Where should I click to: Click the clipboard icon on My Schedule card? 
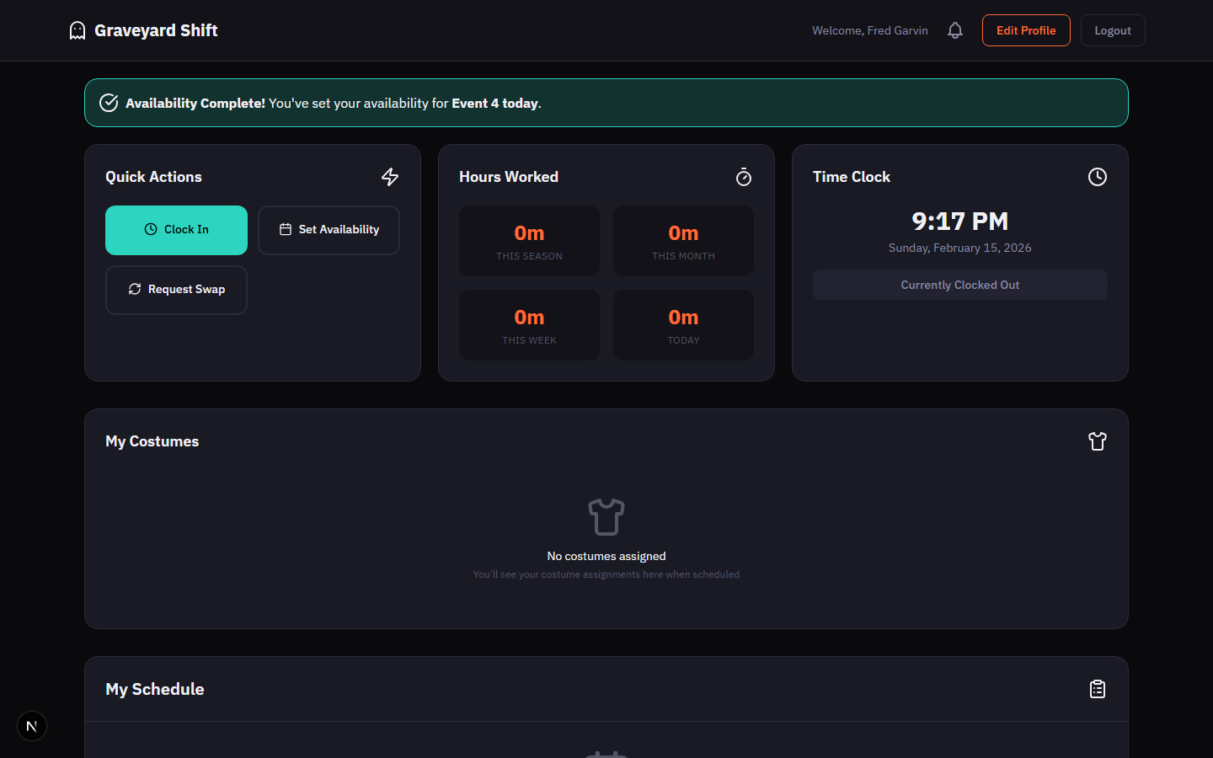[1097, 688]
